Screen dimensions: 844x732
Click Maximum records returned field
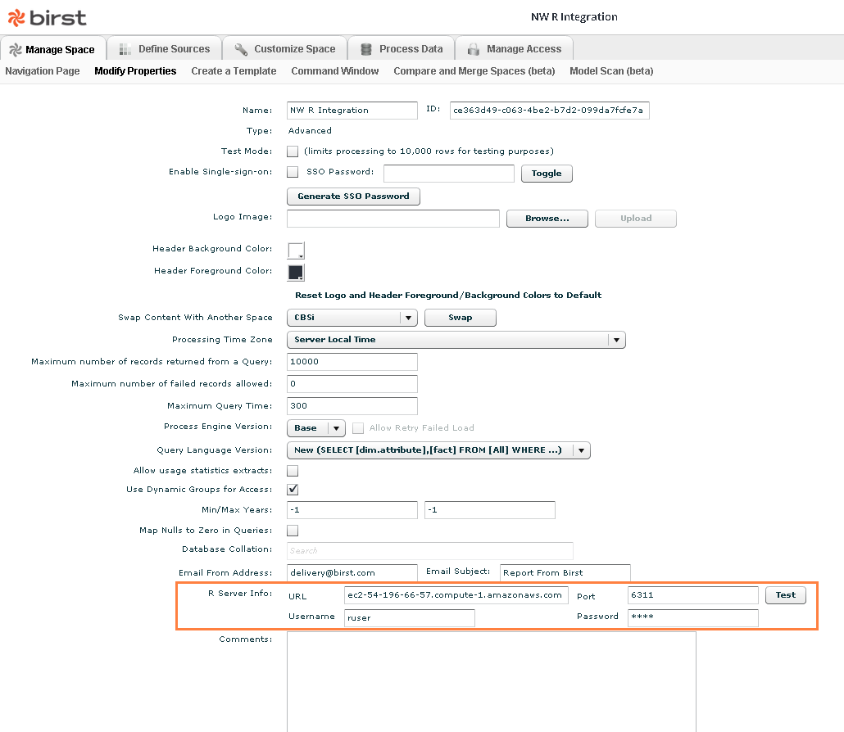tap(352, 362)
